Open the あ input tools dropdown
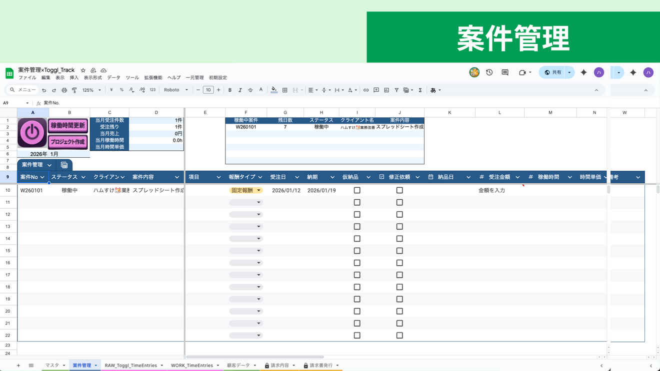660x371 pixels. pyautogui.click(x=435, y=90)
